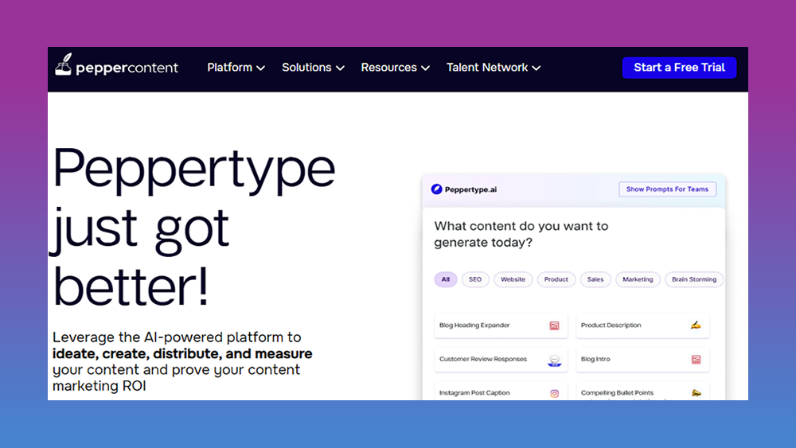
Task: Click the Compelling Bullet Points megaphone icon
Action: point(696,393)
